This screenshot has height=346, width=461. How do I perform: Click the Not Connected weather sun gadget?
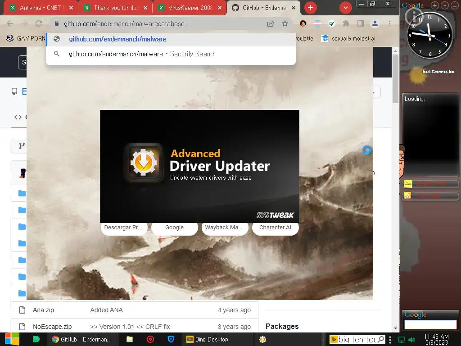point(417,75)
